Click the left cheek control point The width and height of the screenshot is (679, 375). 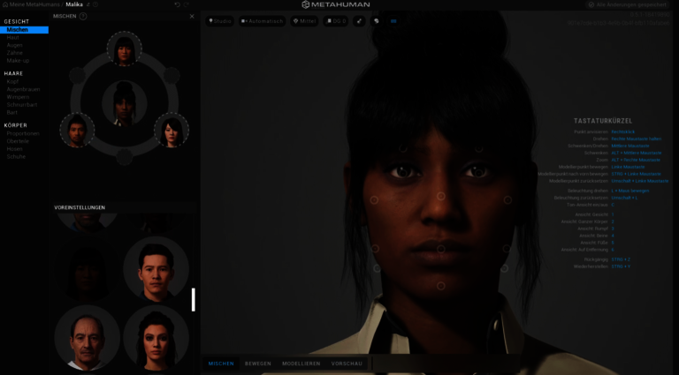pos(374,200)
